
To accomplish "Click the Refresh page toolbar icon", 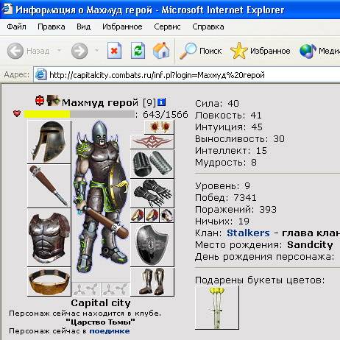I will pos(138,51).
